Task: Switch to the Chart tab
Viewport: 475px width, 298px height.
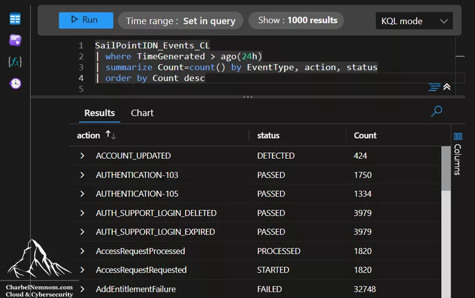Action: click(x=142, y=113)
